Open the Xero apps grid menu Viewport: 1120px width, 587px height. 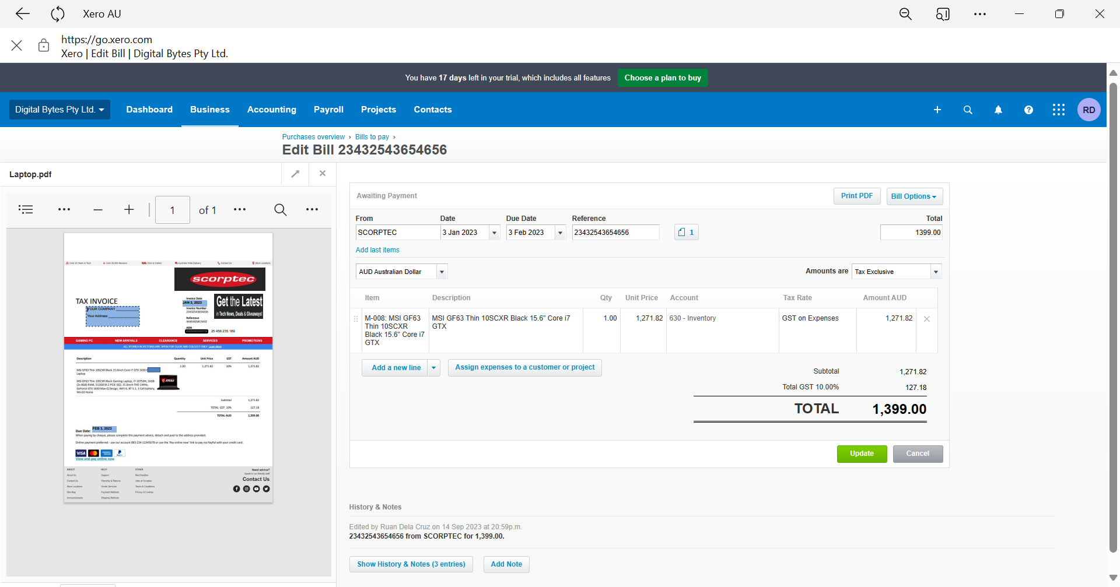coord(1059,110)
